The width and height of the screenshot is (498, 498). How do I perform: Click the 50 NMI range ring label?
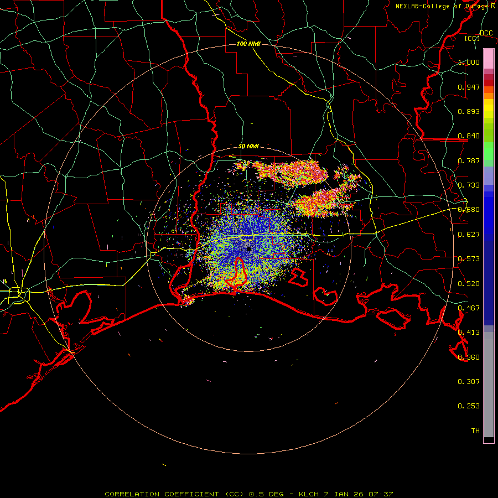click(248, 147)
